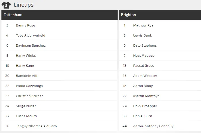Screen dimensions: 201x133
Task: Open Pascal Gross player entry
Action: (x=143, y=66)
